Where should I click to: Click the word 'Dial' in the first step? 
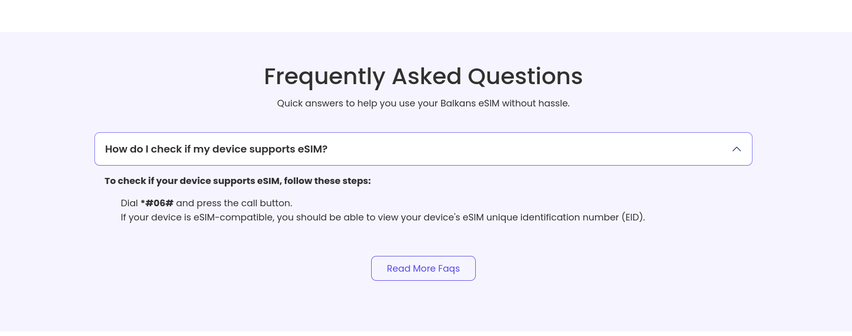click(x=129, y=203)
